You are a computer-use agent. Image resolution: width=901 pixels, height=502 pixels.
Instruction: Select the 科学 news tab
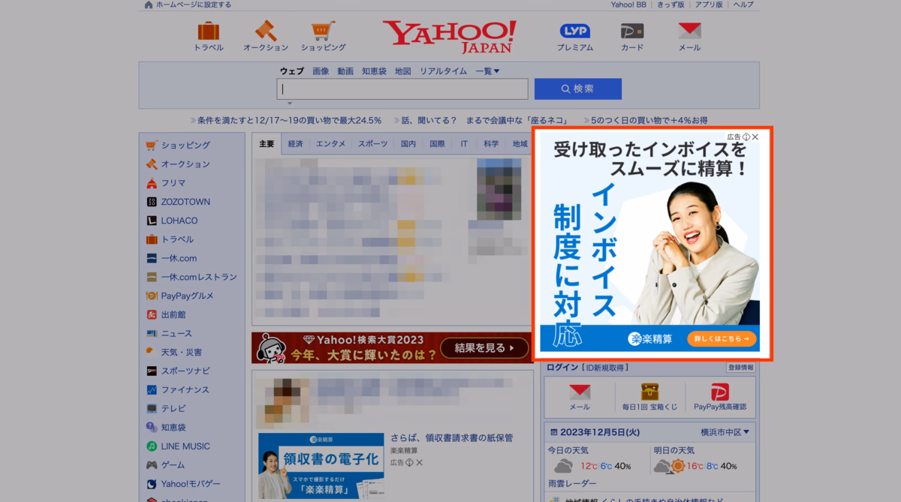(x=491, y=144)
